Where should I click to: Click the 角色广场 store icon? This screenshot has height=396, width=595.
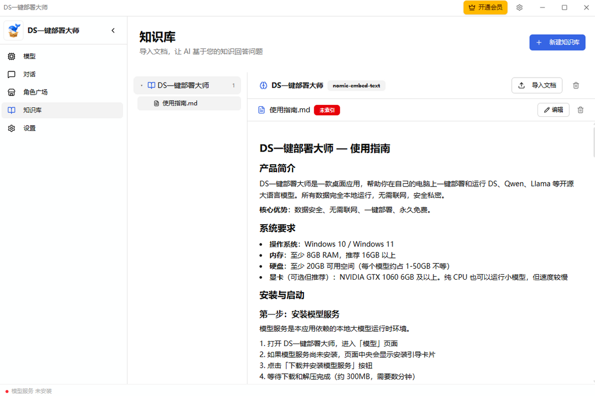coord(12,92)
